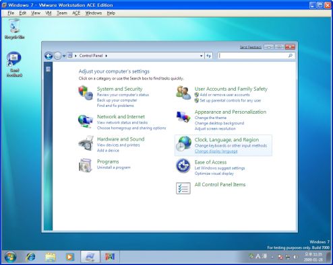Screen dimensions: 333x265
Task: Click View devices and printers
Action: (x=119, y=145)
